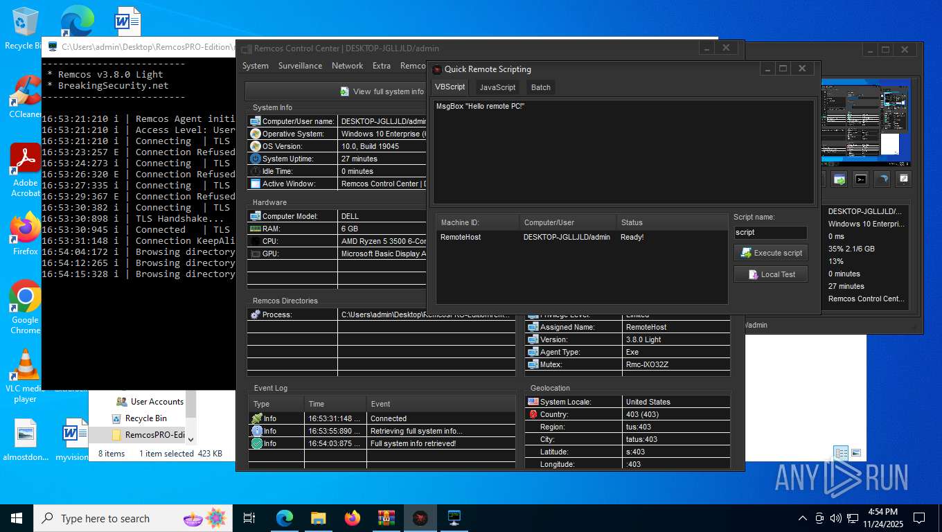Click the red globe Country icon

click(533, 414)
